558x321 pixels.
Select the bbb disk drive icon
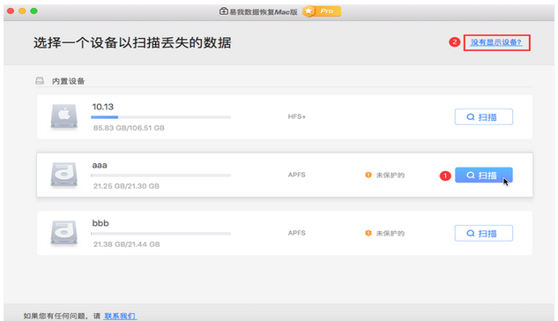tap(64, 233)
